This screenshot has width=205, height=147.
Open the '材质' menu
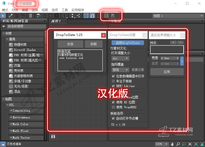point(15,10)
